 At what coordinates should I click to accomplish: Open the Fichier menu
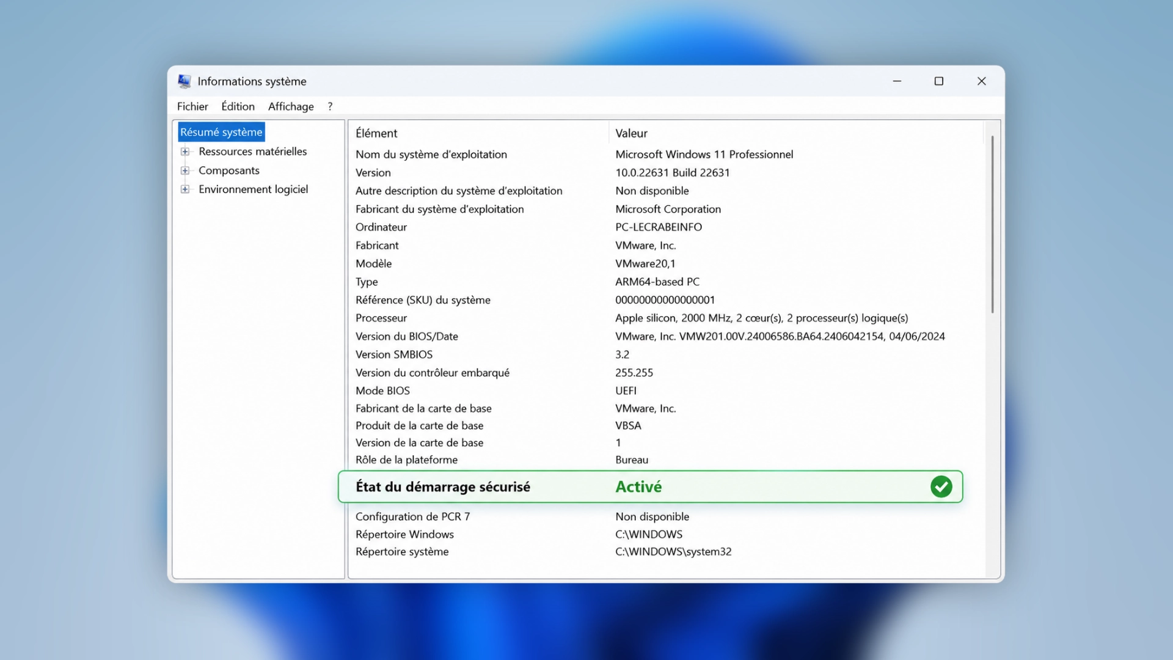coord(192,106)
